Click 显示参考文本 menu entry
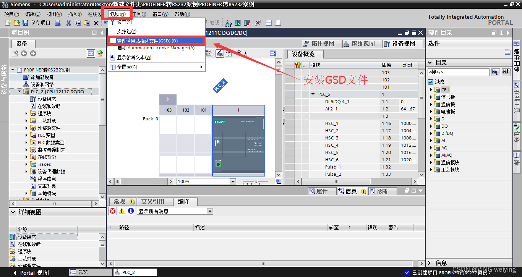This screenshot has width=522, height=277. [x=134, y=57]
